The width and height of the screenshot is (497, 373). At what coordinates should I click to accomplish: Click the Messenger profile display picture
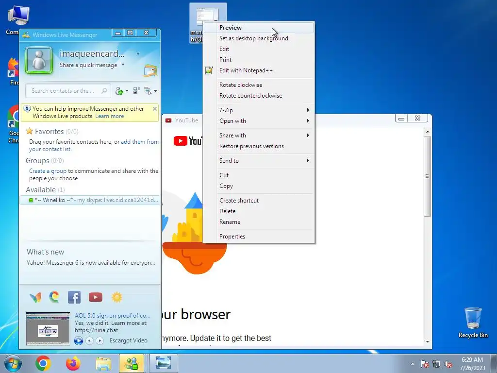pyautogui.click(x=39, y=60)
